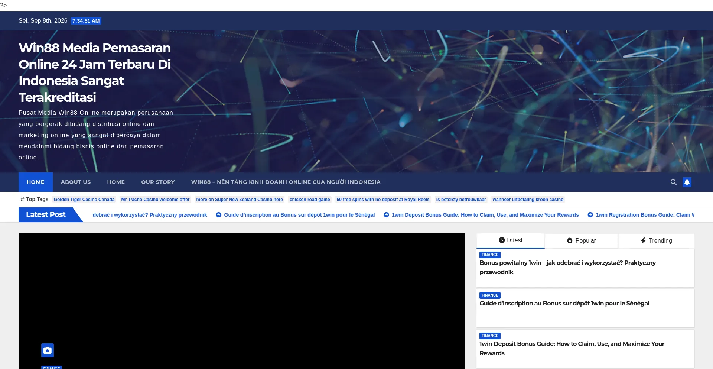Click arrow icon before Guide d'inscription ticker item
713x369 pixels.
coord(219,215)
